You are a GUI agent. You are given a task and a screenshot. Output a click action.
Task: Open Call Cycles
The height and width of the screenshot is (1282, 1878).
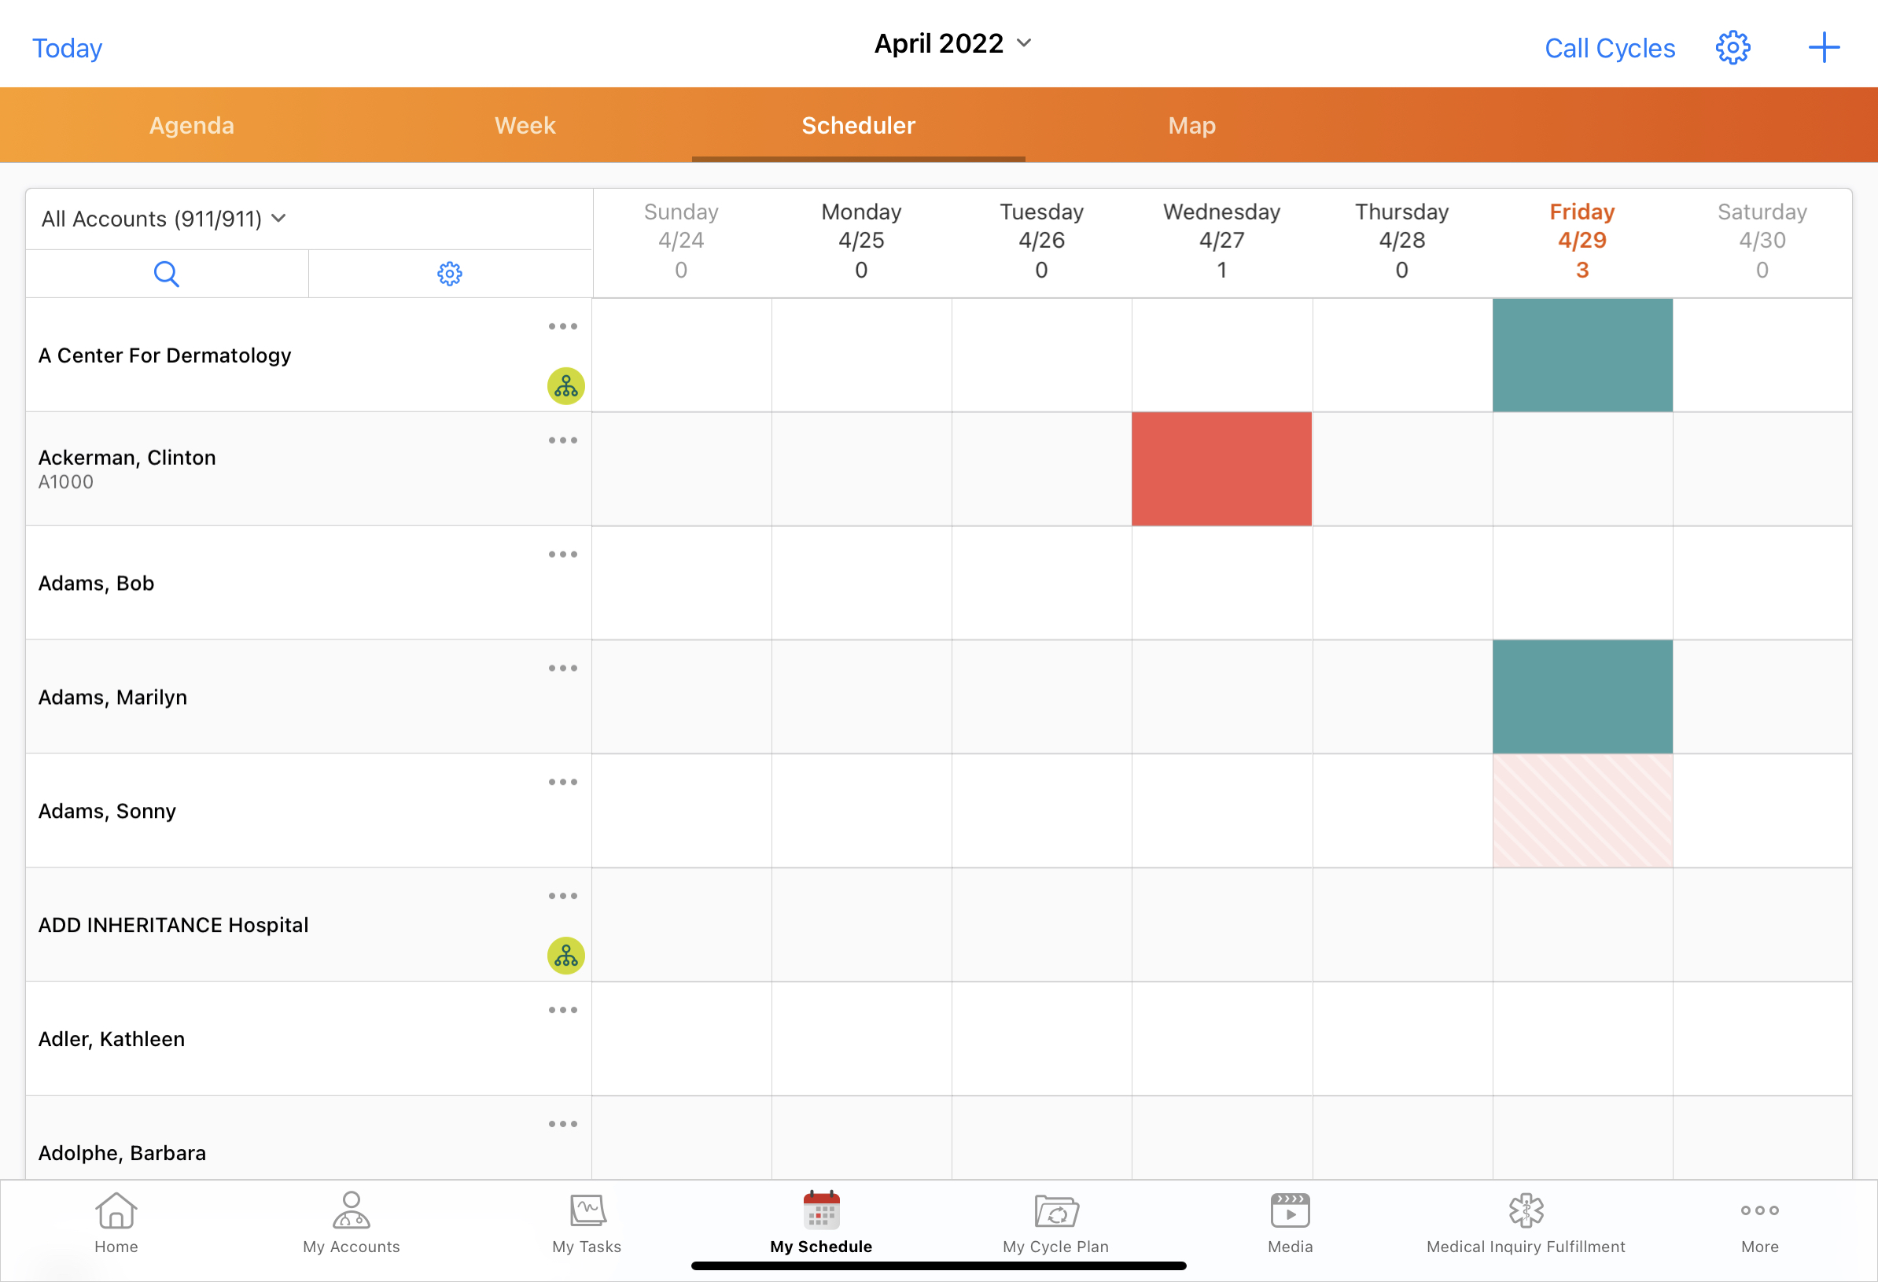(x=1609, y=49)
